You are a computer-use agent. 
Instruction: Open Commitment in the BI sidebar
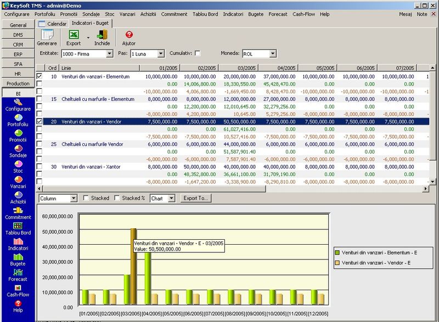[18, 214]
